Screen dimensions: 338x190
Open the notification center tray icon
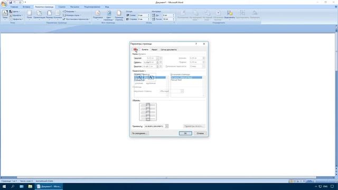click(x=332, y=186)
